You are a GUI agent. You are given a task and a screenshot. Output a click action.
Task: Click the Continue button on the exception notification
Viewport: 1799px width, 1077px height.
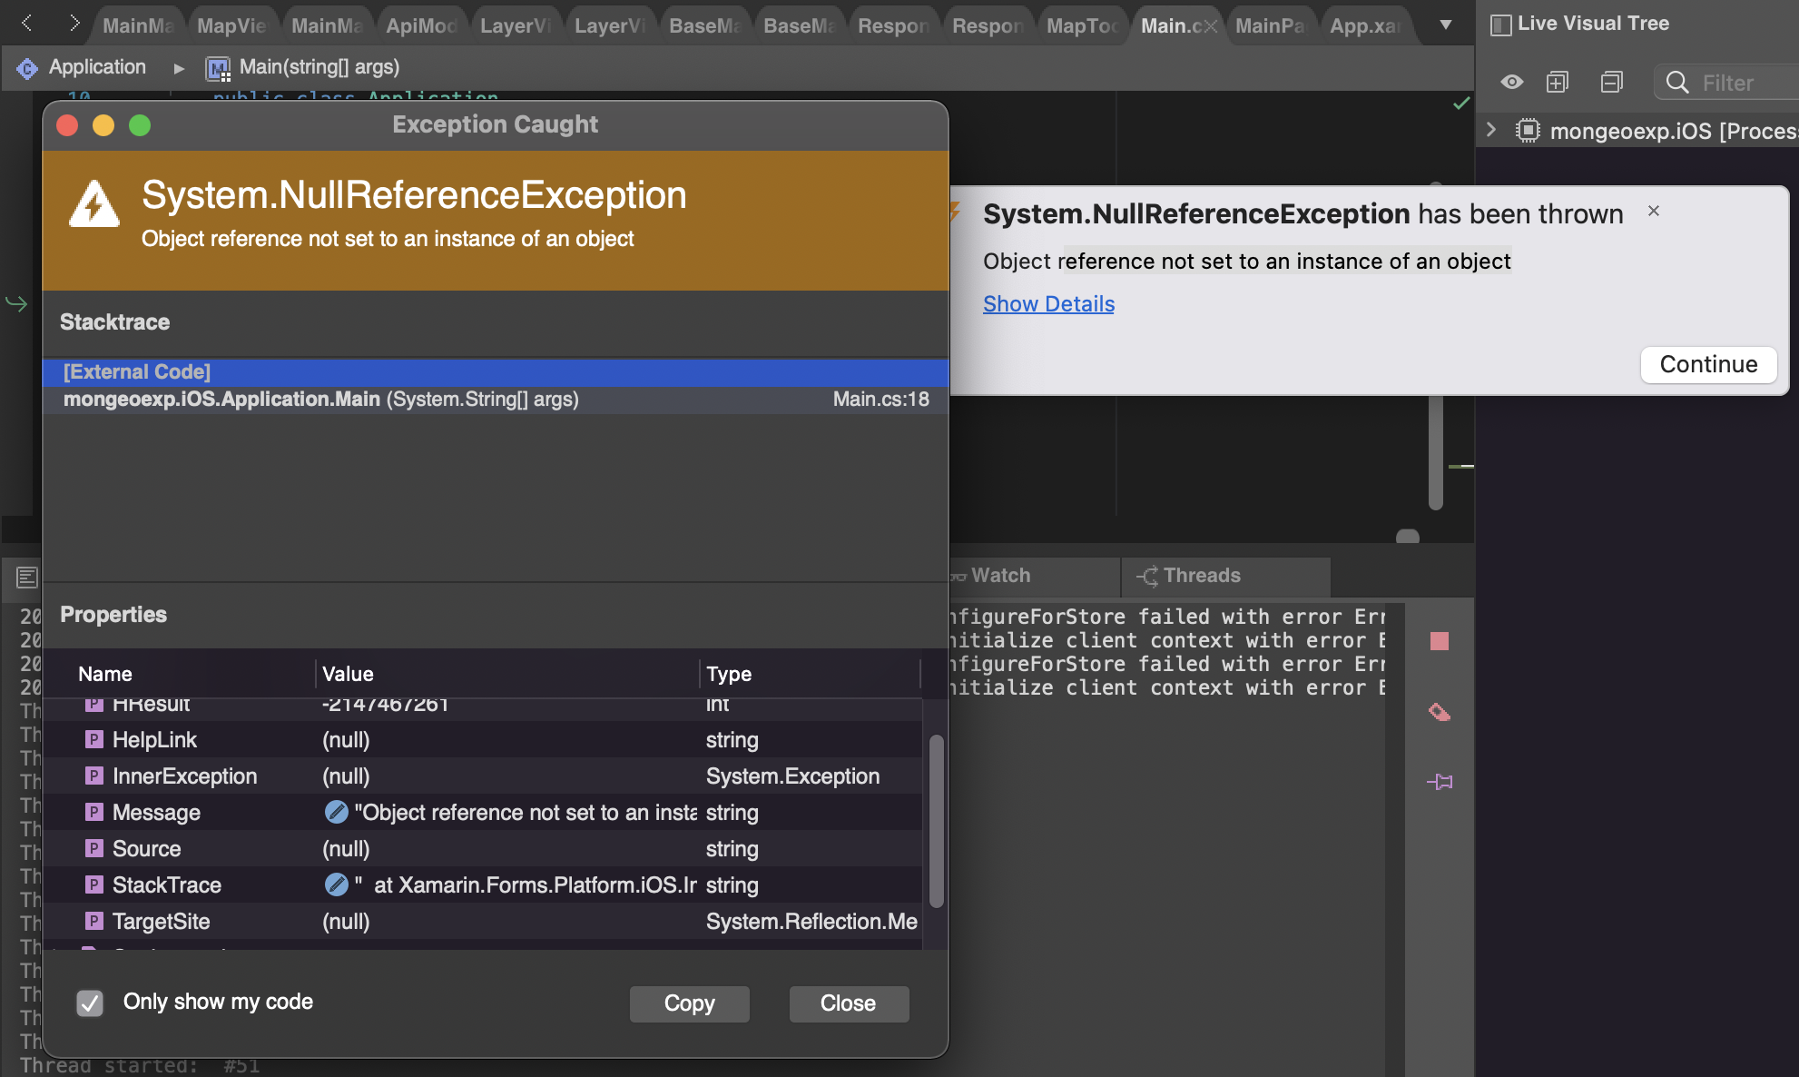click(x=1708, y=364)
